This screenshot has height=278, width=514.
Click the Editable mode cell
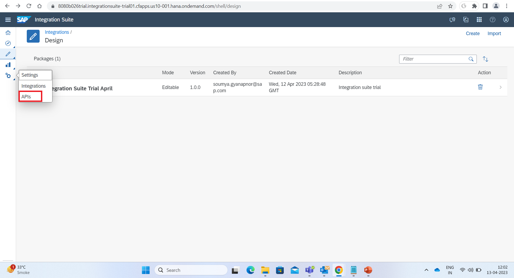[x=170, y=87]
